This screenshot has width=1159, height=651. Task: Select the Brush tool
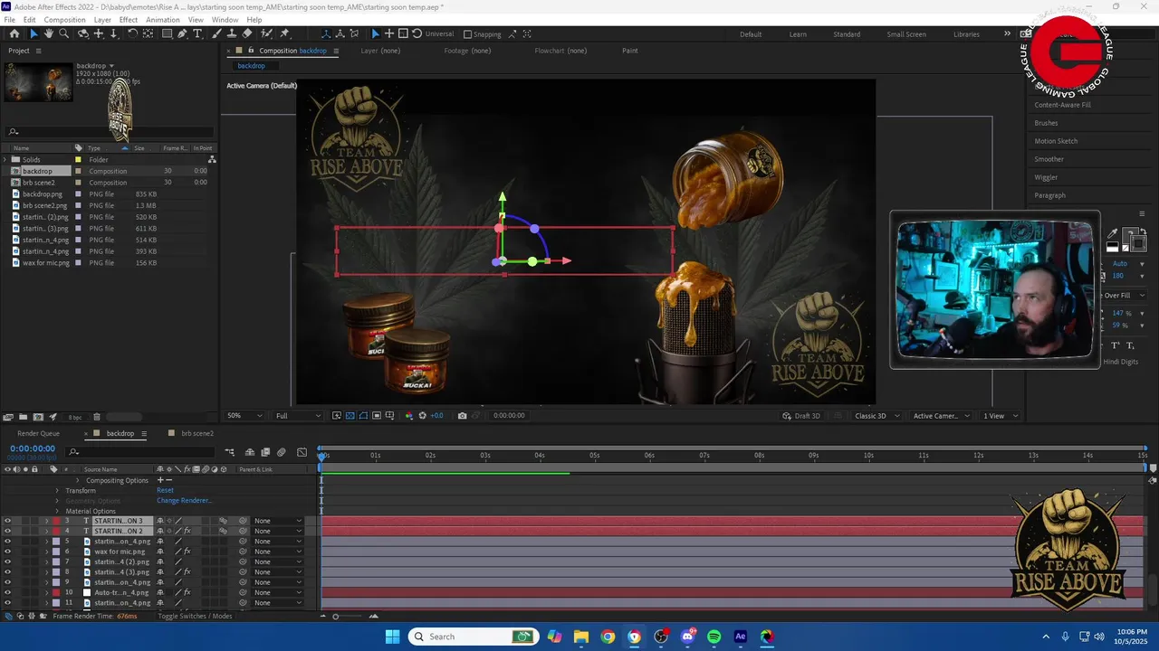(217, 33)
